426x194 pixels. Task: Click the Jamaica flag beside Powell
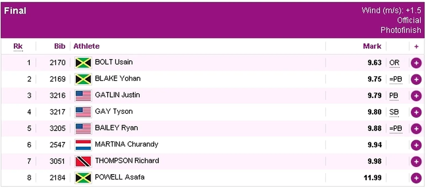[83, 178]
